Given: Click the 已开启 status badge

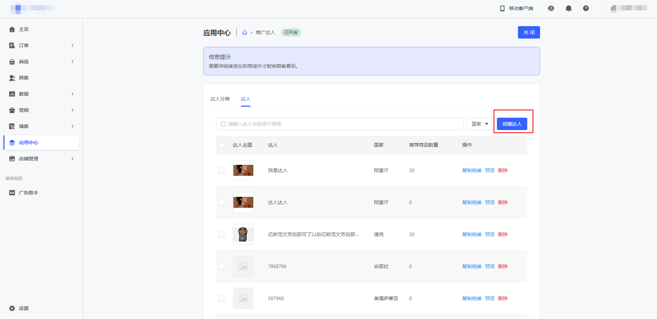Looking at the screenshot, I should coord(291,32).
